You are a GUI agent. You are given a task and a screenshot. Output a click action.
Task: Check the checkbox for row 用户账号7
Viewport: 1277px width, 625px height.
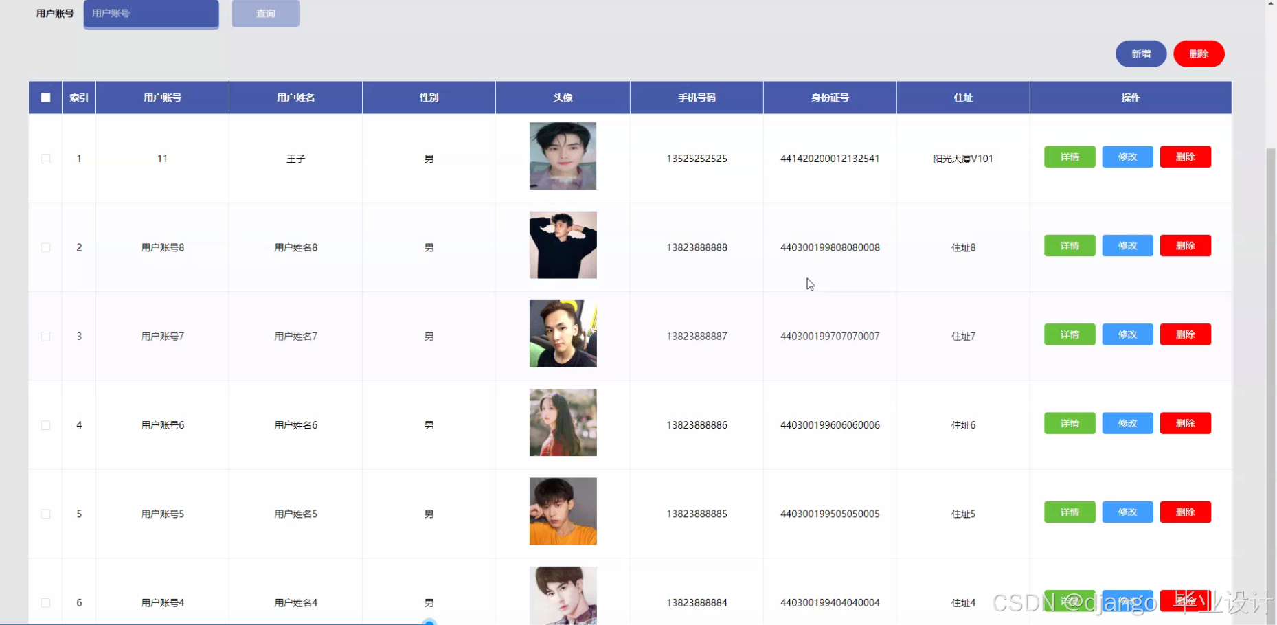point(45,337)
